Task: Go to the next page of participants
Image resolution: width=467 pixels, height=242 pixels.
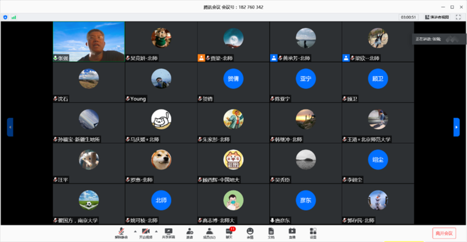Action: (x=456, y=127)
